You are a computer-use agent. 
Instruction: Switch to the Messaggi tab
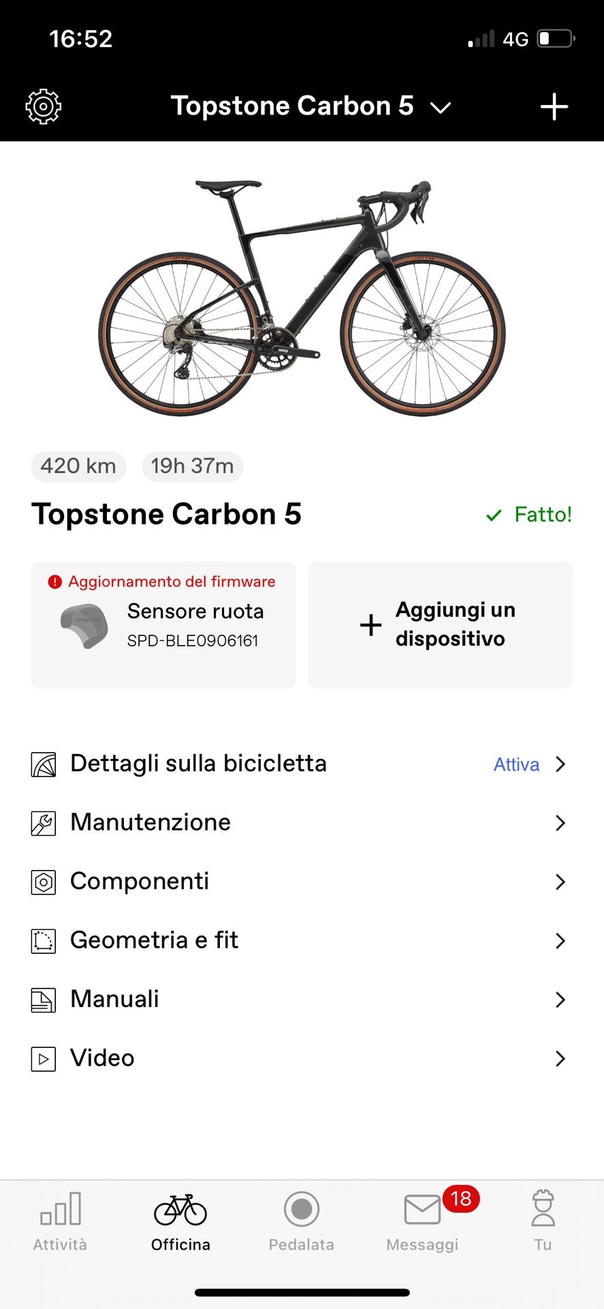(422, 1220)
